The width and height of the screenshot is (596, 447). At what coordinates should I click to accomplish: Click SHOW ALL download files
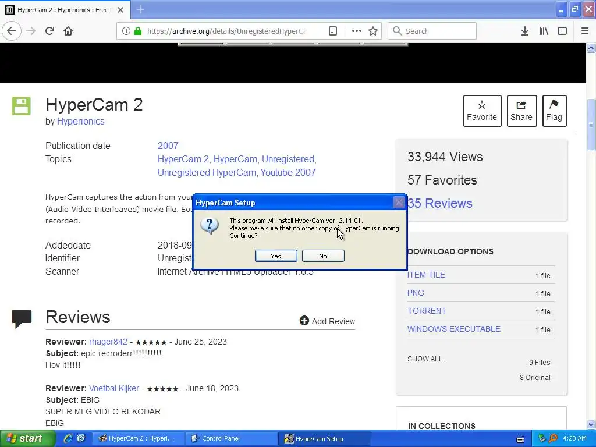pos(425,359)
